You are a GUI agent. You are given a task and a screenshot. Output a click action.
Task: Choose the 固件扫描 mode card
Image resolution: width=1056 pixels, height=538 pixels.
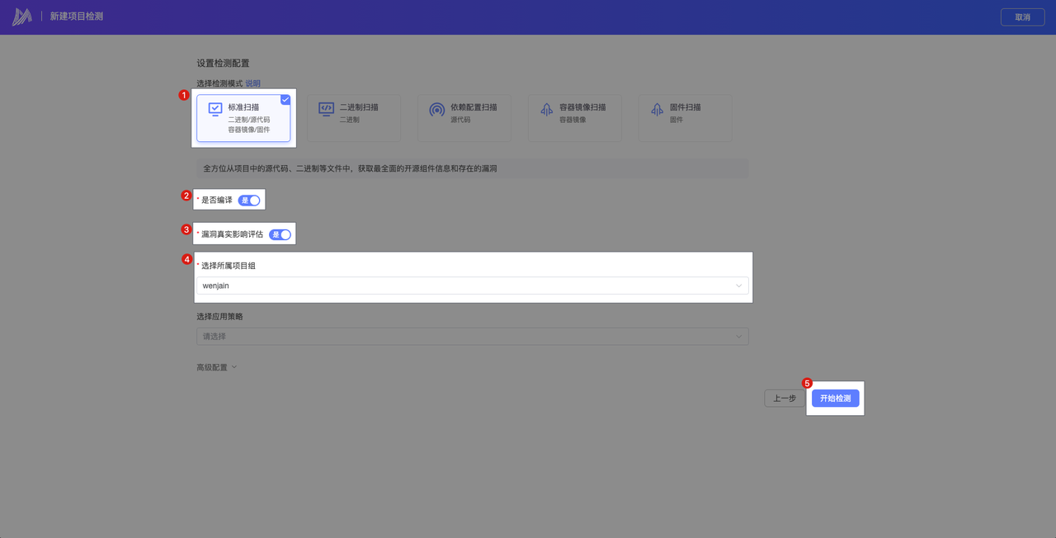(x=685, y=117)
